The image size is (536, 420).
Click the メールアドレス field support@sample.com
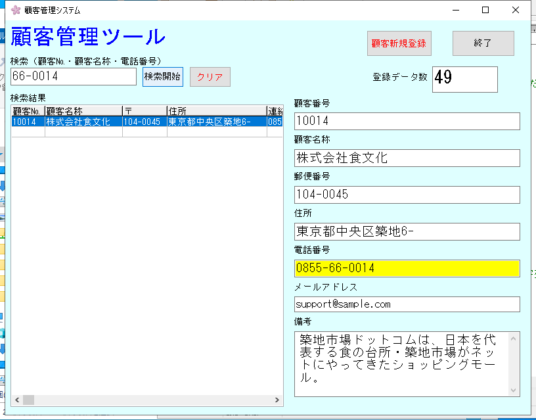click(x=407, y=304)
